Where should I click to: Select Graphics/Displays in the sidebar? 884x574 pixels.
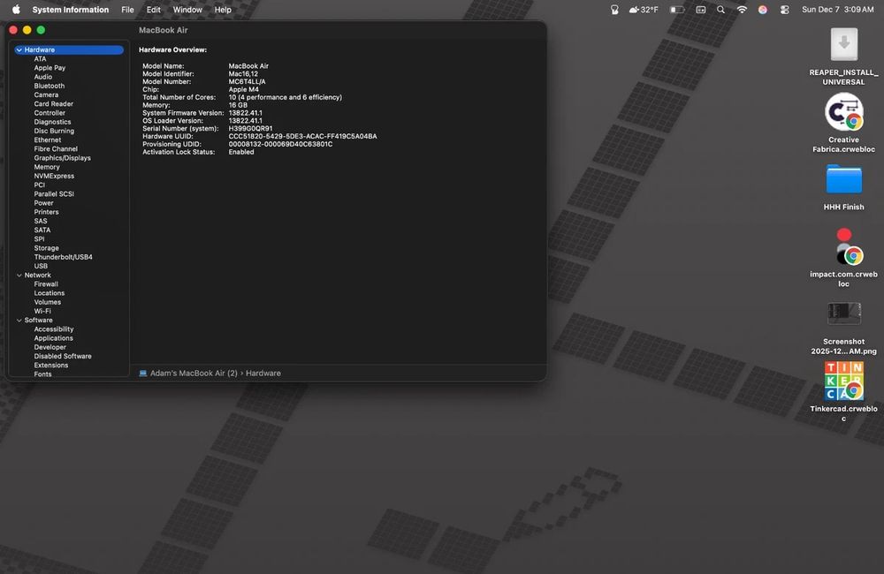62,158
